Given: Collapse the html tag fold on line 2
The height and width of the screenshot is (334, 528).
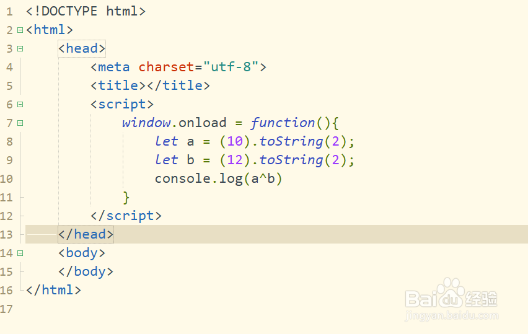Looking at the screenshot, I should click(x=20, y=30).
